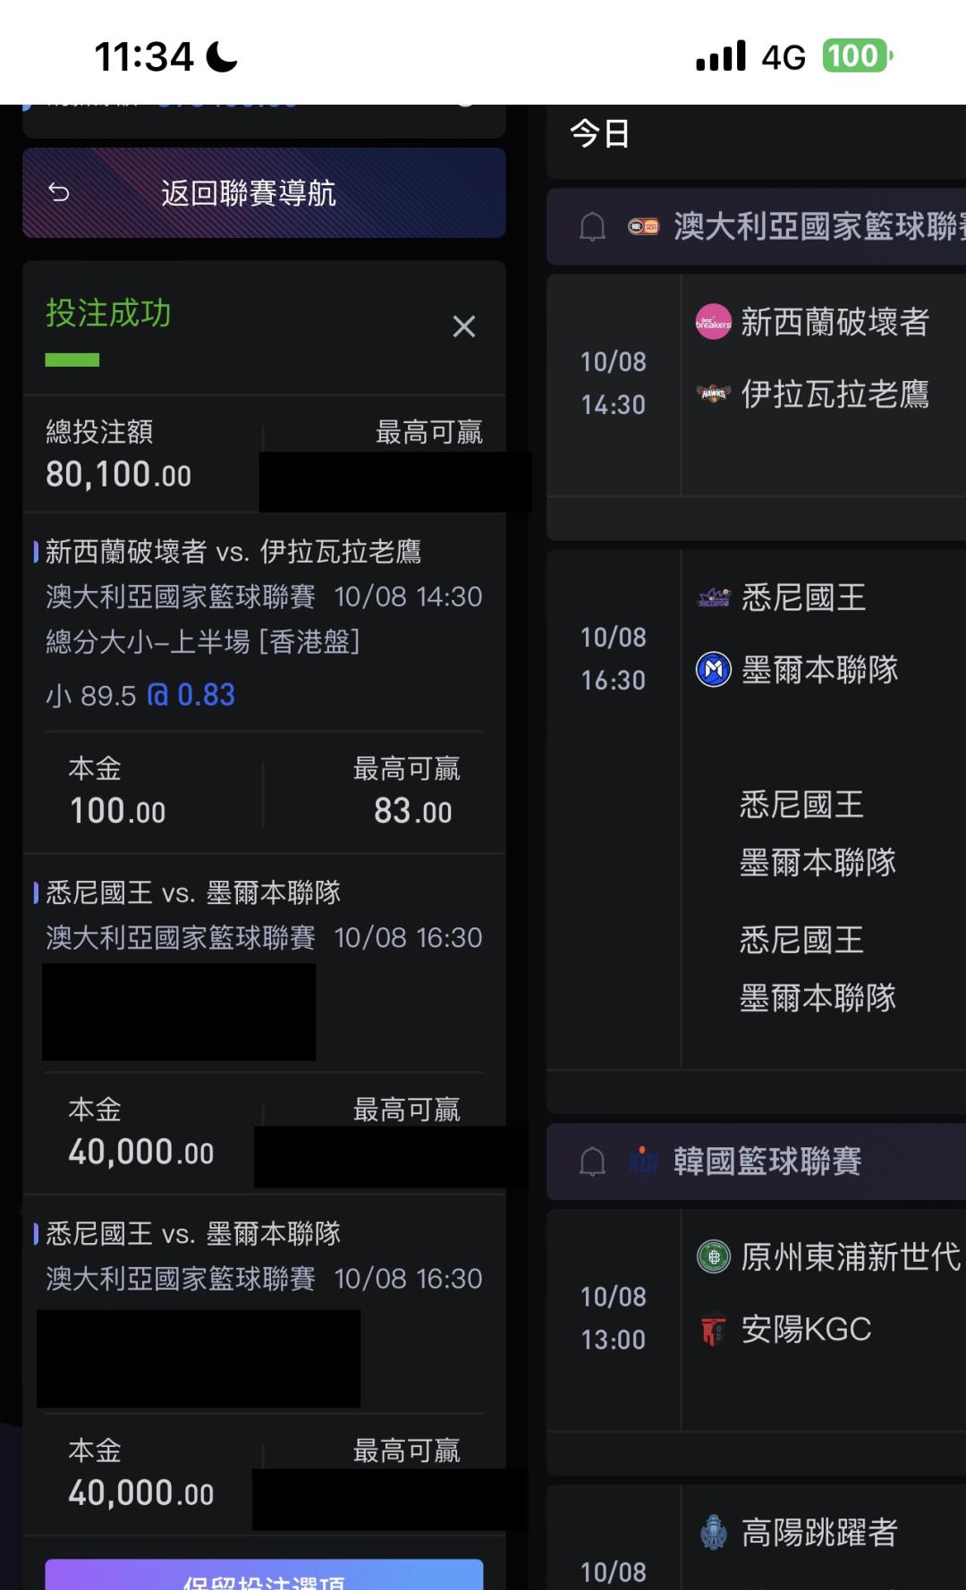Toggle the Korean Basketball League notification bell
The image size is (966, 1590).
click(592, 1162)
